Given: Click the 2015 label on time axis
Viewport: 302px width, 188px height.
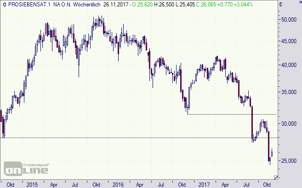Looking at the screenshot, I should tap(32, 184).
